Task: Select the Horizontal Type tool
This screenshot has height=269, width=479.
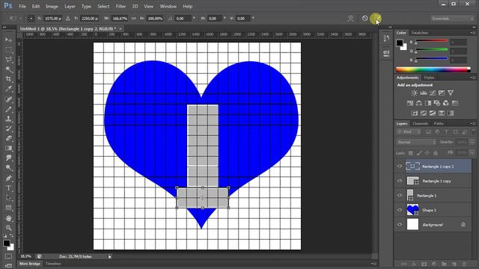Action: pyautogui.click(x=8, y=188)
